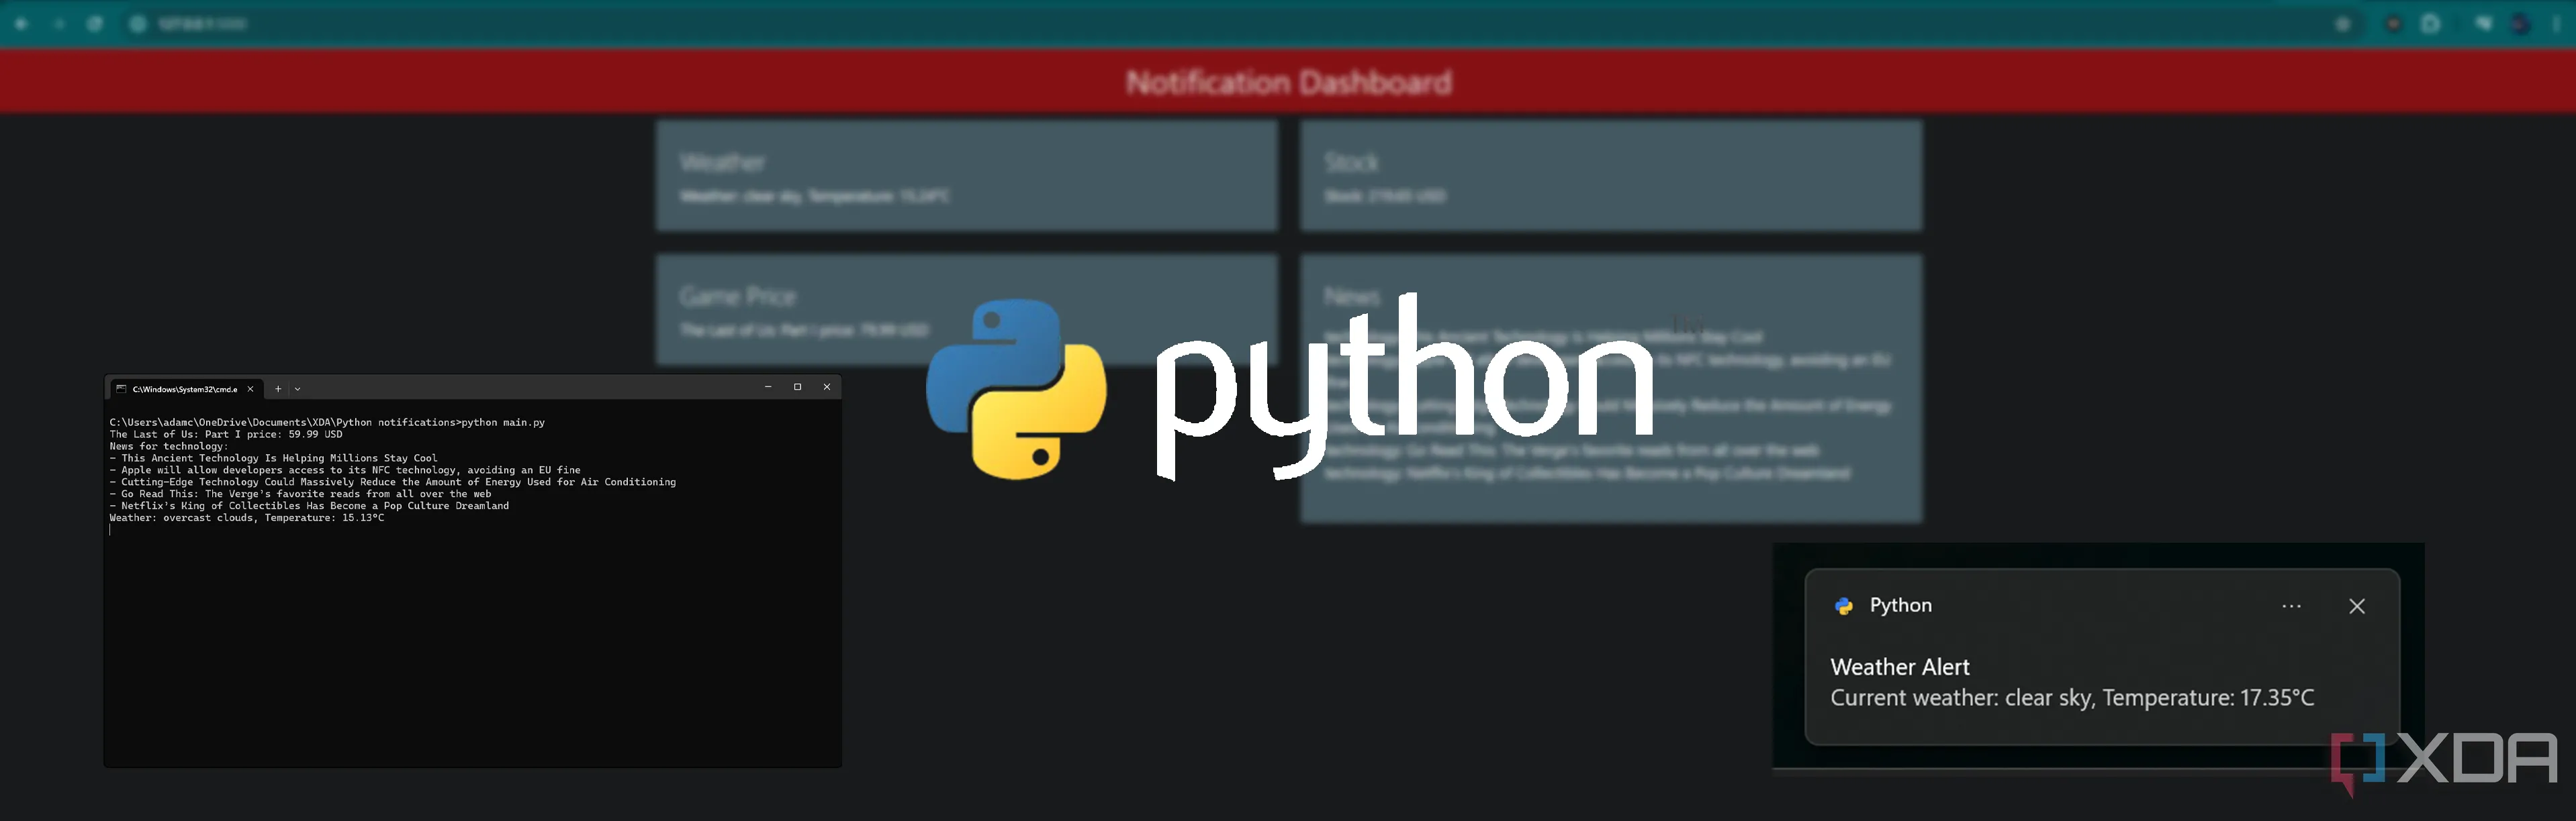Click the 'News for technology:' terminal line

tap(169, 447)
